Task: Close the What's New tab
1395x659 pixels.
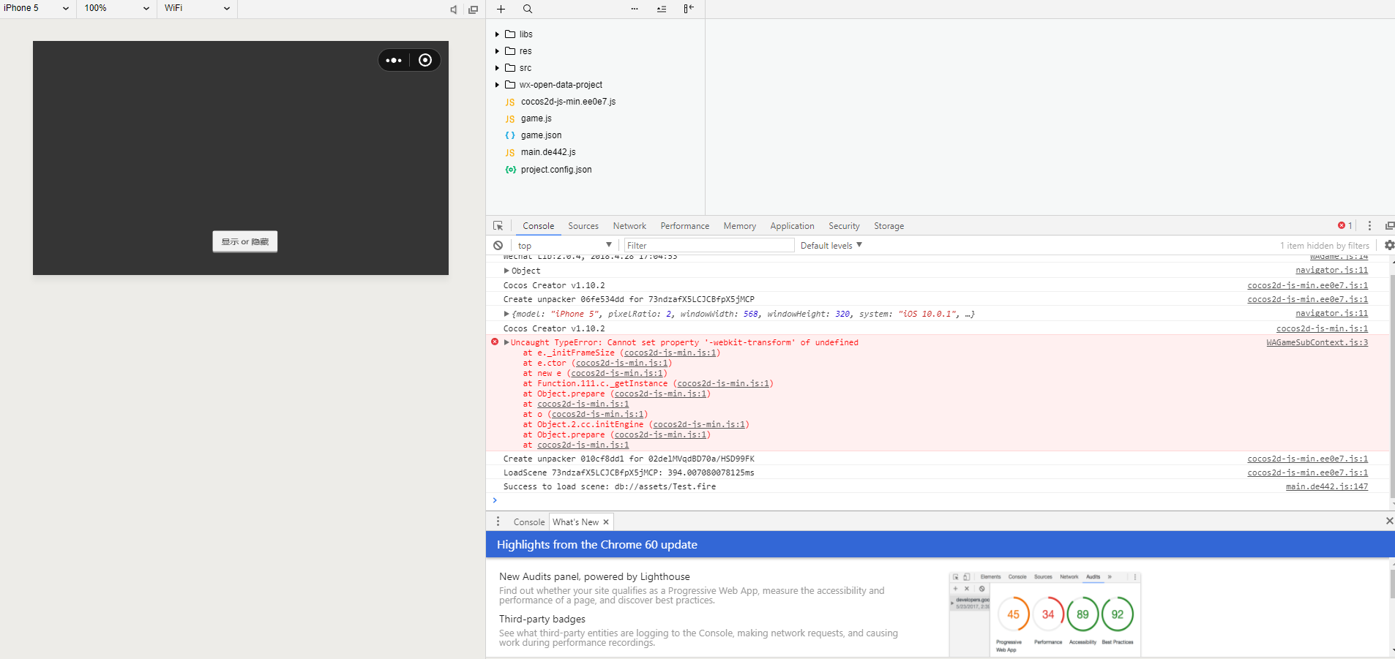Action: [606, 522]
